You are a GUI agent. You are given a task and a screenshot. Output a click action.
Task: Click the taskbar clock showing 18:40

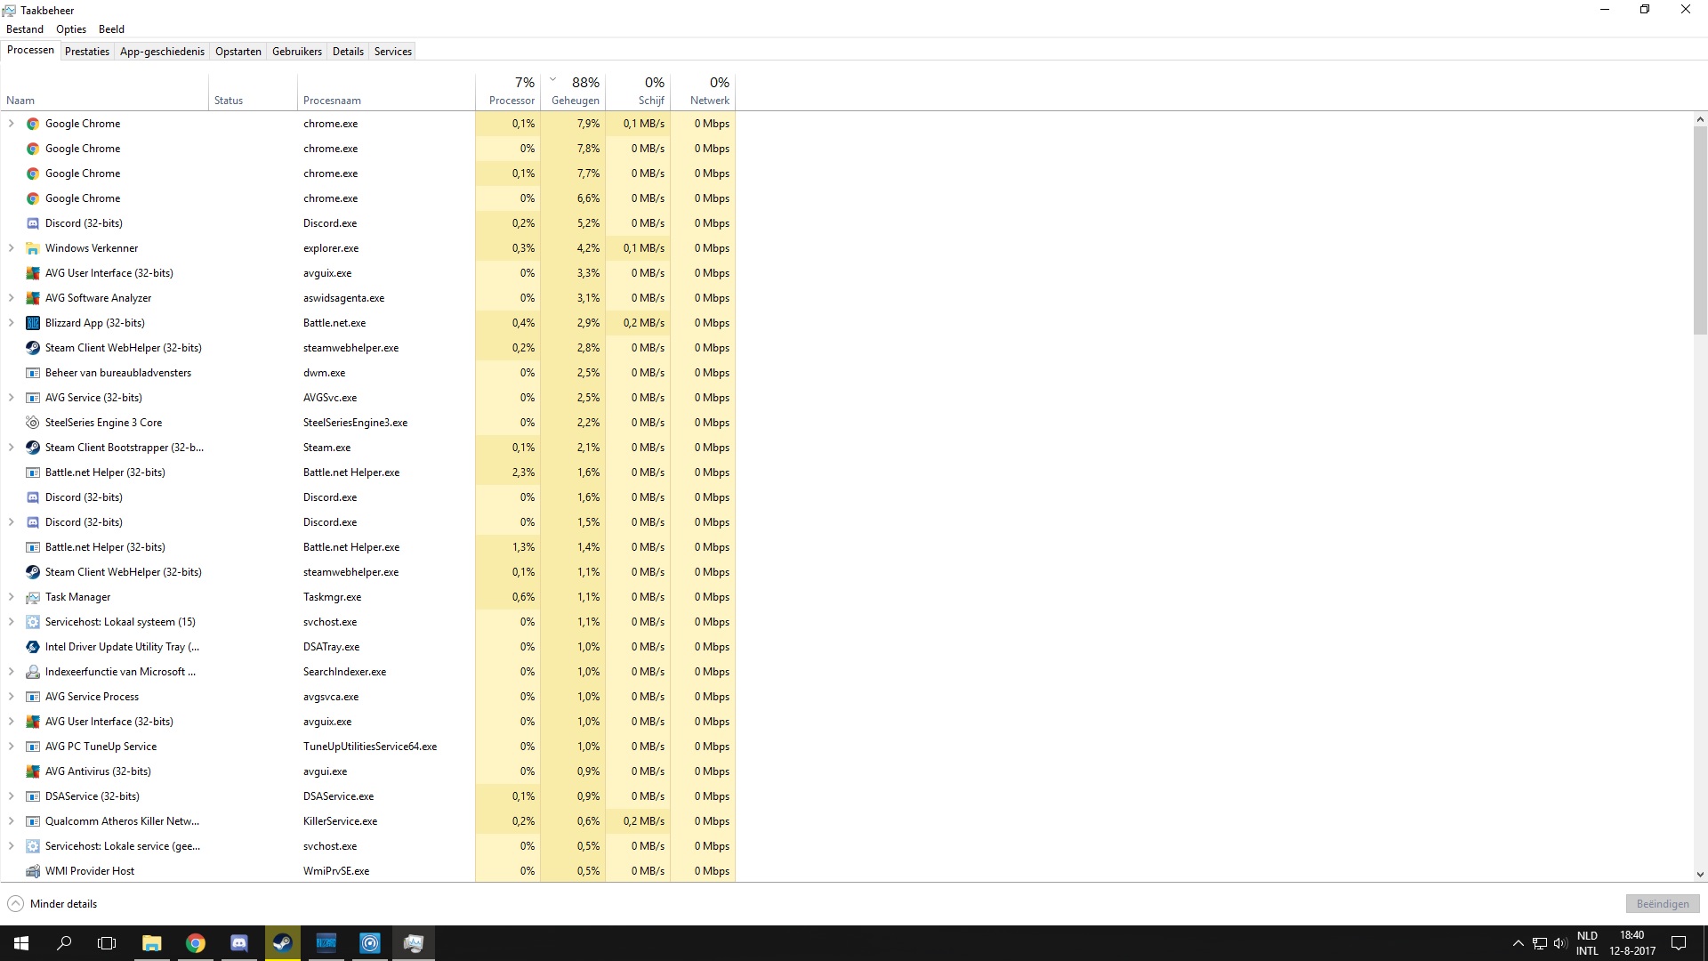[x=1632, y=943]
